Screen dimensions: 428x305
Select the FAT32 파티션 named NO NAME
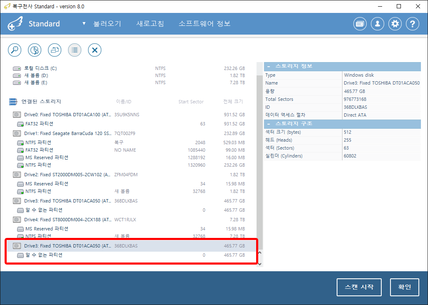coord(39,150)
